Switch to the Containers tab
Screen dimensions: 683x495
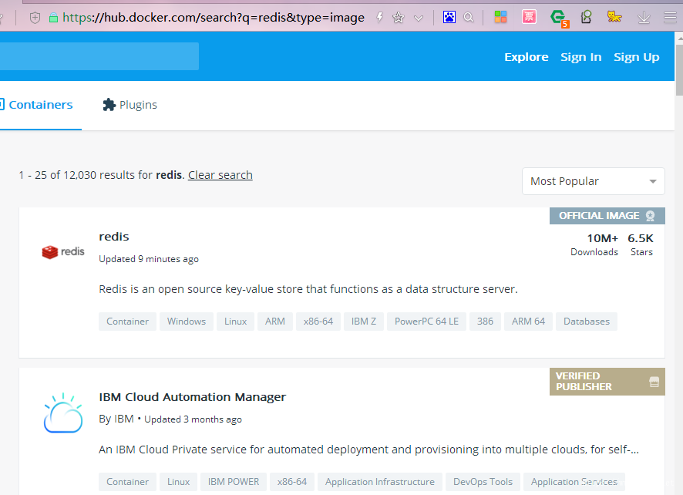[41, 105]
